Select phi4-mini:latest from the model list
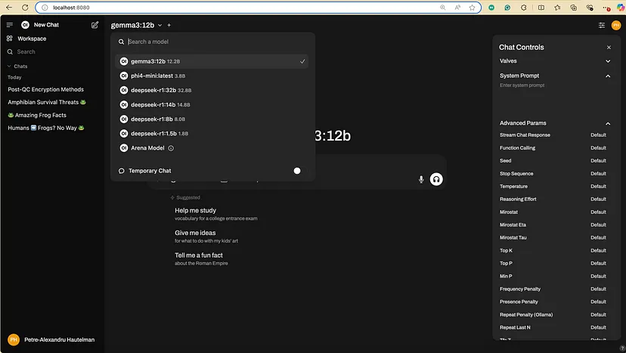Viewport: 626px width, 353px height. coord(212,76)
